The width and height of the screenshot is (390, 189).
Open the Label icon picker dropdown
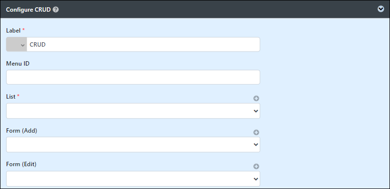coord(17,44)
